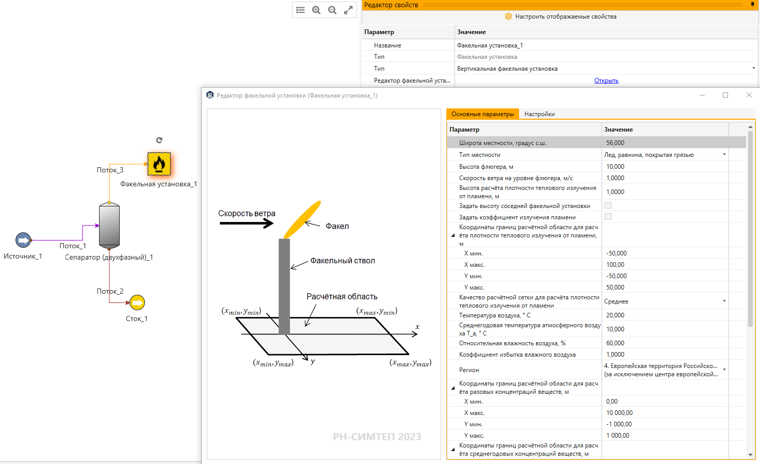Click the scrollbar up arrow in parameter table
The image size is (760, 464).
(x=750, y=126)
